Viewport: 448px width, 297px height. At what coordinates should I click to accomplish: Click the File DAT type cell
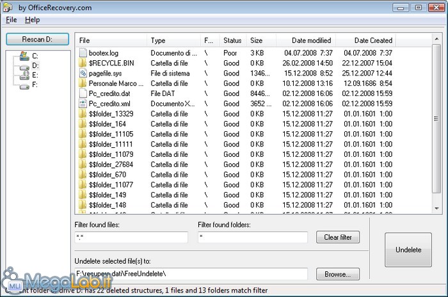[x=163, y=93]
